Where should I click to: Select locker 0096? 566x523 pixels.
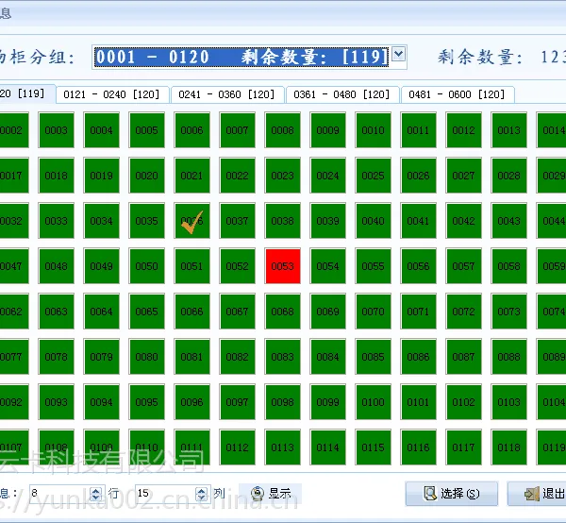(x=192, y=402)
